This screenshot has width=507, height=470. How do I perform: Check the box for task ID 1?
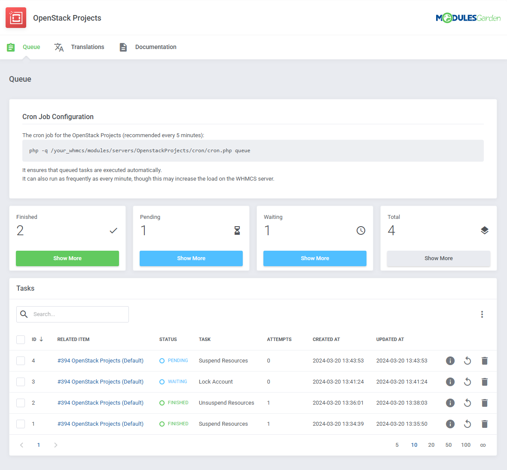coord(21,424)
